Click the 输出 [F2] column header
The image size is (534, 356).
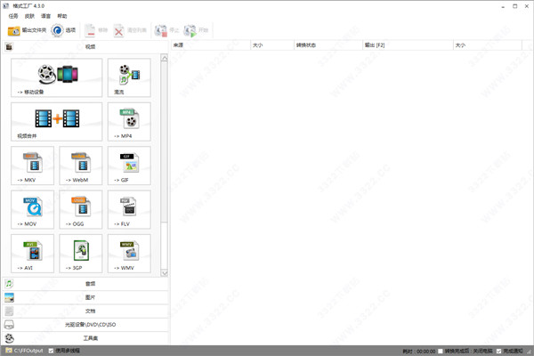click(x=408, y=45)
